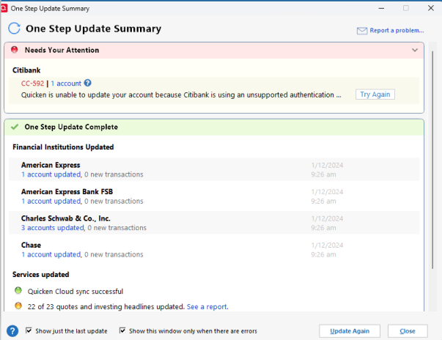442x340 pixels.
Task: Open the Report a problem link
Action: coord(397,31)
